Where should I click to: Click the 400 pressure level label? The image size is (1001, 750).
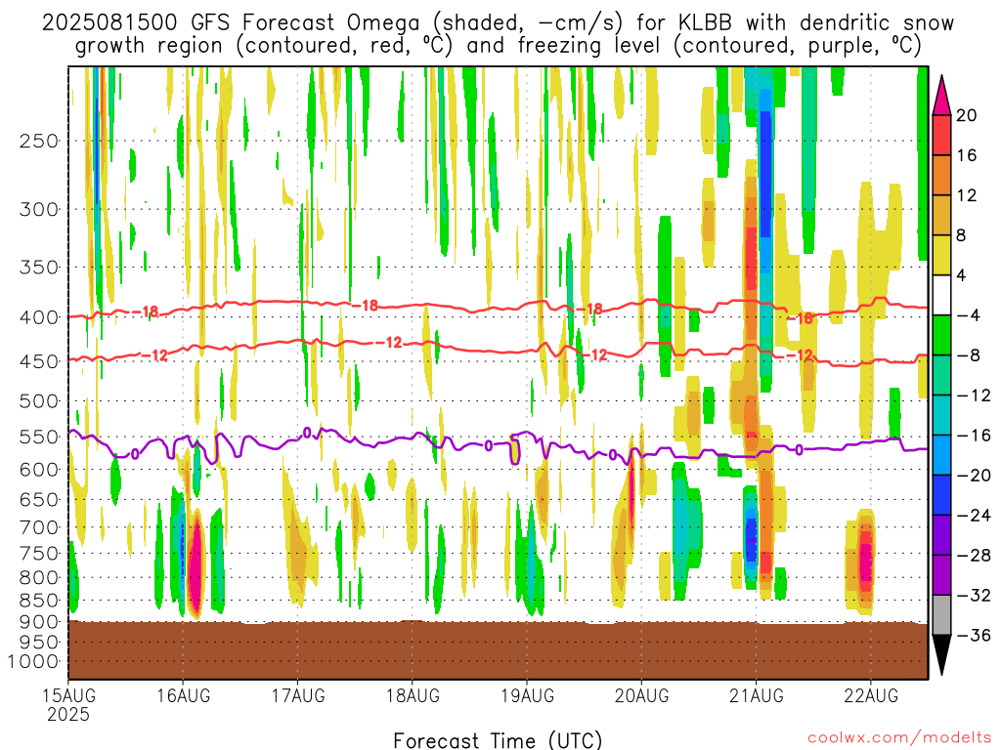click(x=38, y=317)
